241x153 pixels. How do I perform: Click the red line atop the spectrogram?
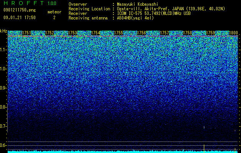[123, 36]
